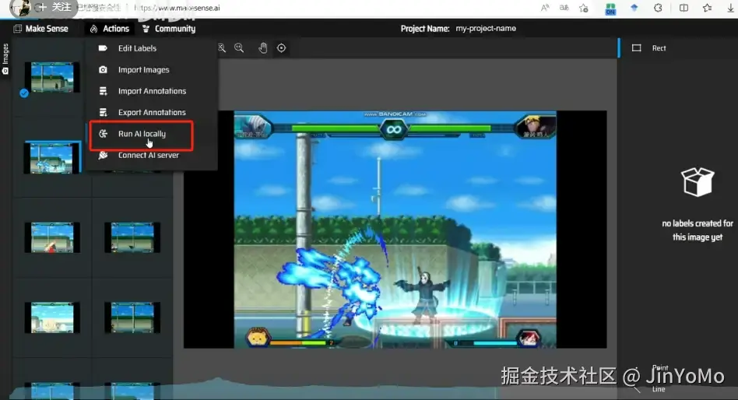738x400 pixels.
Task: Click the Make Sense logo icon
Action: (x=17, y=29)
